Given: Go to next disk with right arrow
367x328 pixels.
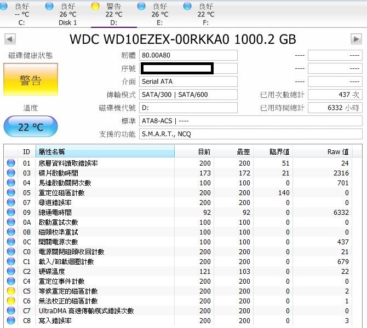Looking at the screenshot, I should coord(356,39).
